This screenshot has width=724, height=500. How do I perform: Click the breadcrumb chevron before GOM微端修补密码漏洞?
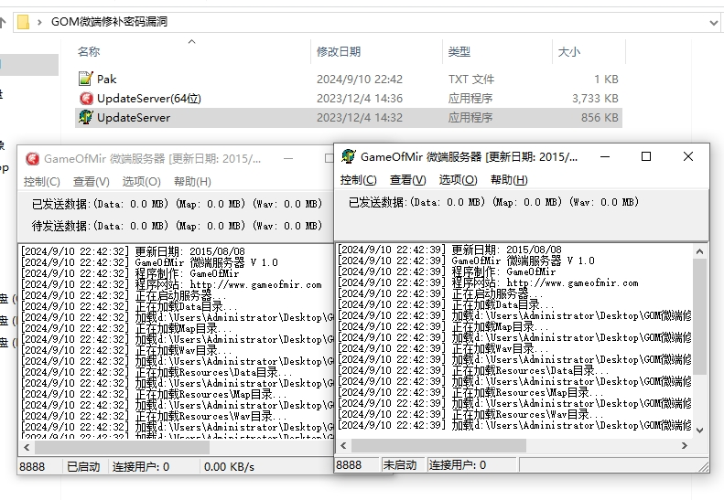pos(39,22)
